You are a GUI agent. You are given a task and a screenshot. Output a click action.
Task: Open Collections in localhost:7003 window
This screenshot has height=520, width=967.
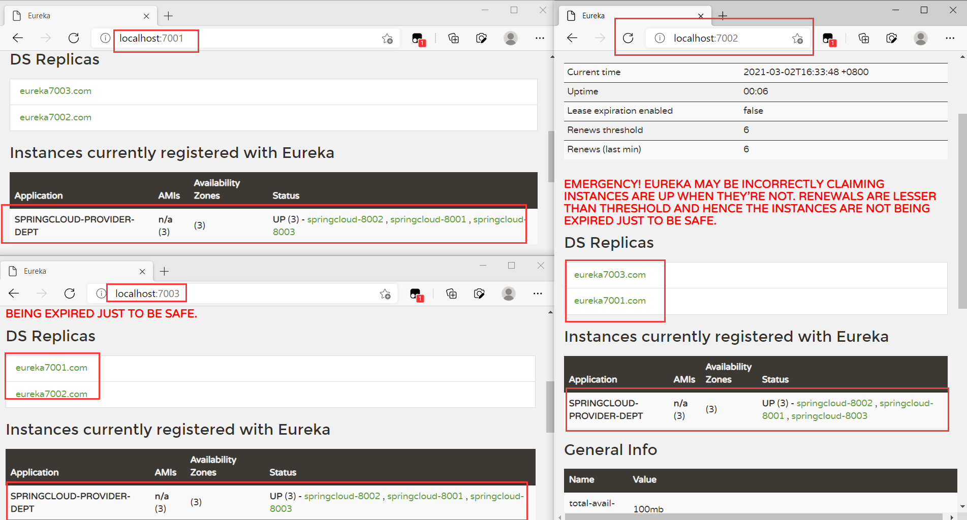point(451,294)
